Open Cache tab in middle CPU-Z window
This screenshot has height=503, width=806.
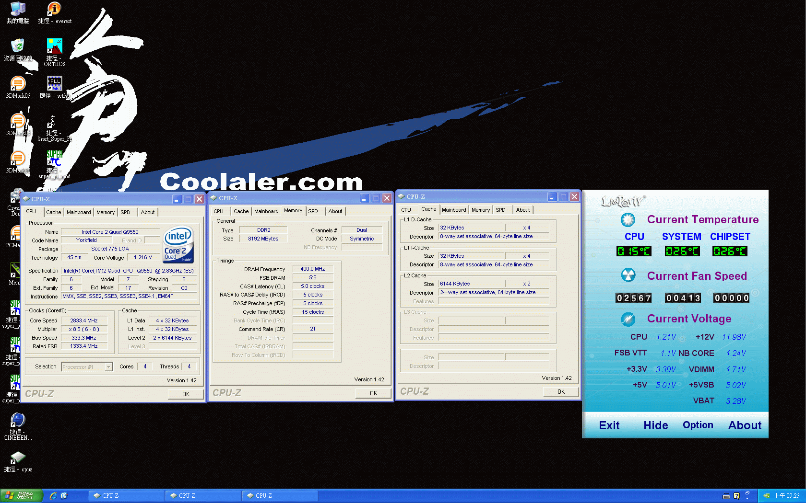click(x=241, y=211)
